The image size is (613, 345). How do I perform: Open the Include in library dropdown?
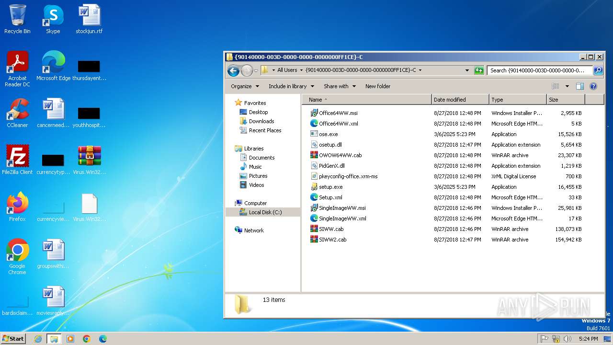click(291, 86)
